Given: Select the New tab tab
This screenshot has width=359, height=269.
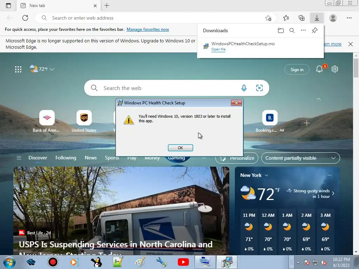Looking at the screenshot, I should (59, 6).
